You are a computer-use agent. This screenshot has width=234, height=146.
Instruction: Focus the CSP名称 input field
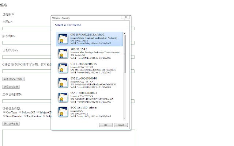point(68,71)
